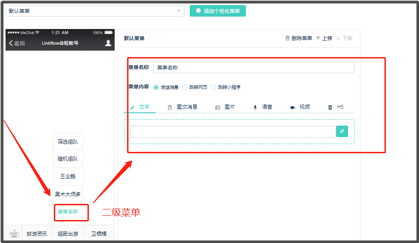
Task: Click the message text input box
Action: click(x=233, y=131)
